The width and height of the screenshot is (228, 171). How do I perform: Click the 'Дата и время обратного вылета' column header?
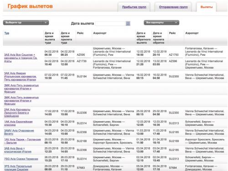click(144, 38)
